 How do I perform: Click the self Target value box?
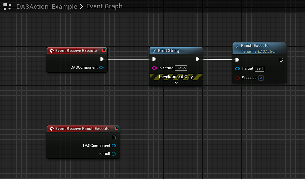259,69
